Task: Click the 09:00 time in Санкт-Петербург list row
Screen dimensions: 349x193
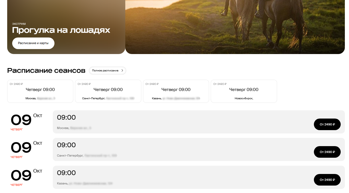Action: click(66, 145)
